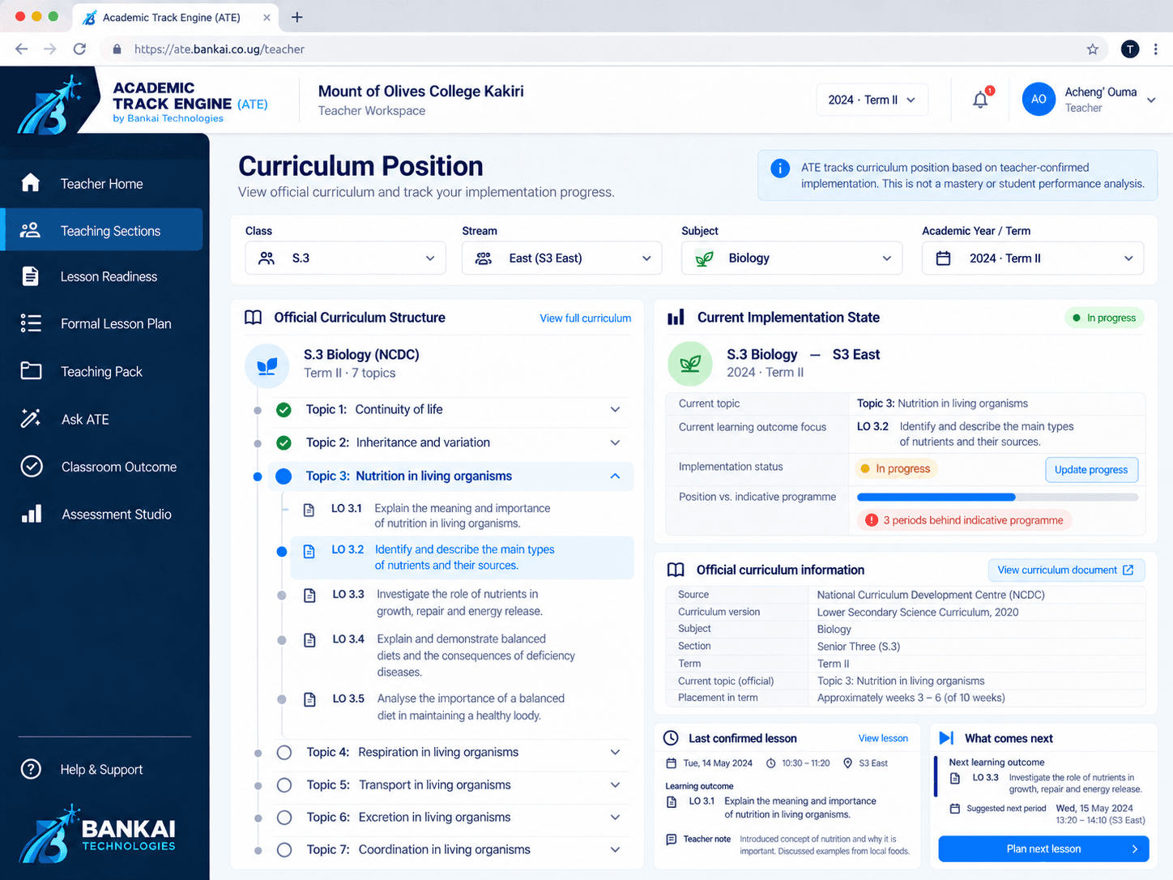Open Assessment Studio in the sidebar

coord(102,515)
